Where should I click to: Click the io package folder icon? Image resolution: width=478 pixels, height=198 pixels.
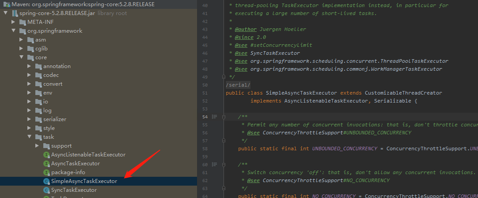(x=38, y=102)
